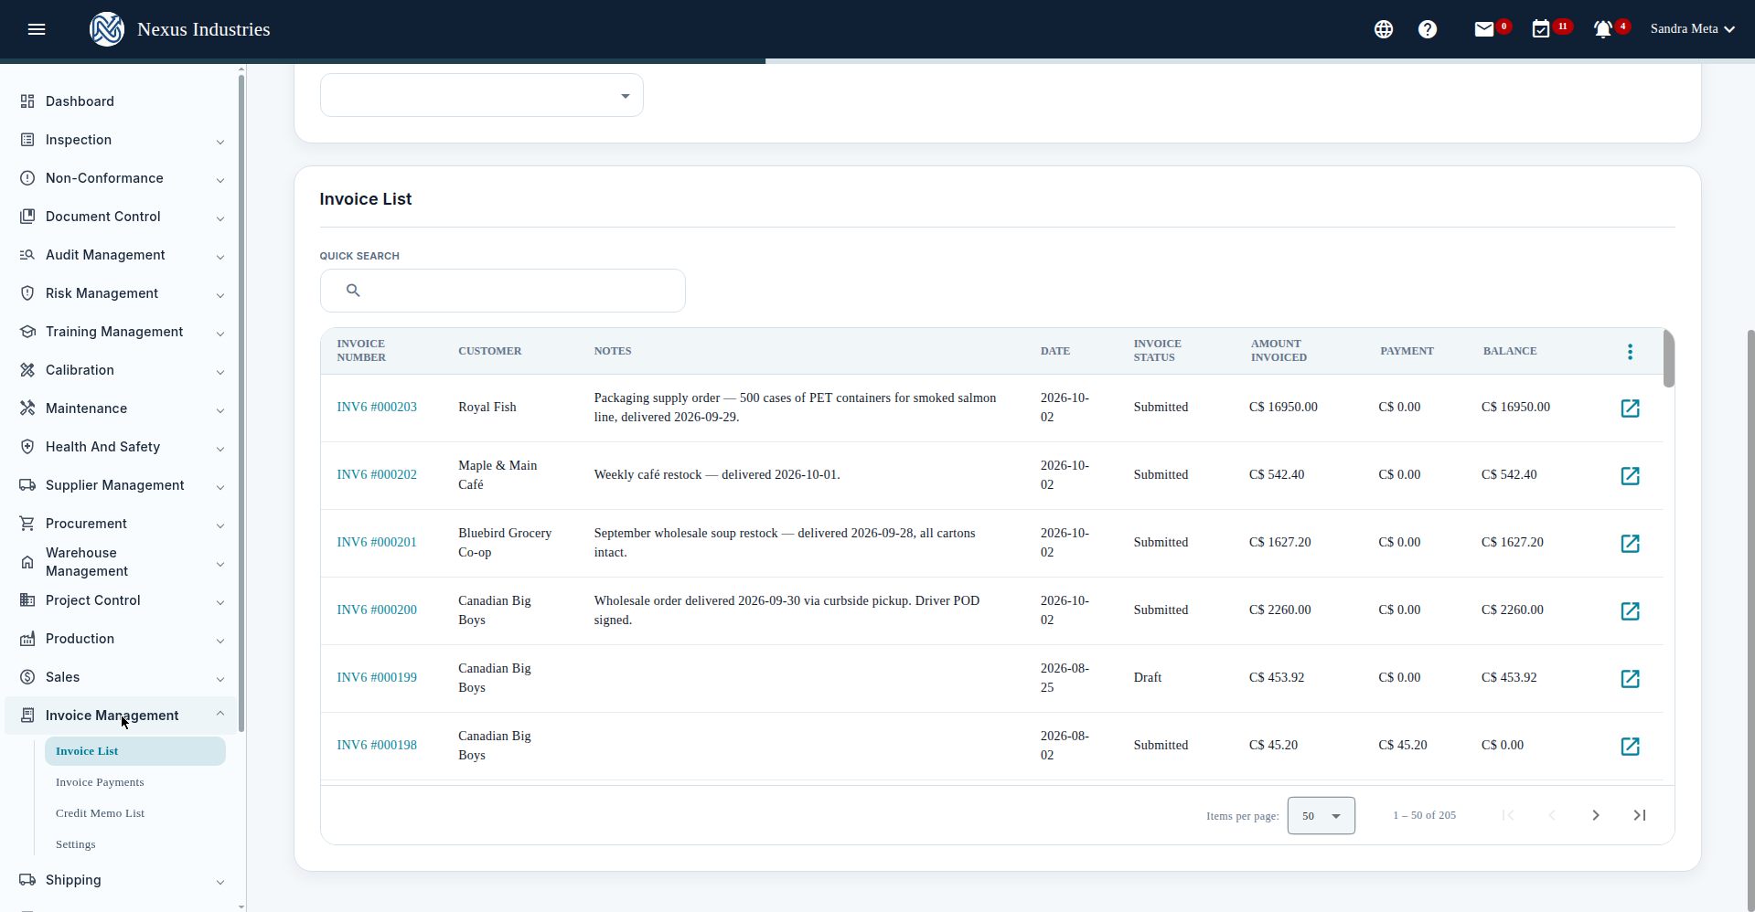
Task: Click the Invoice Status column header
Action: click(1158, 351)
